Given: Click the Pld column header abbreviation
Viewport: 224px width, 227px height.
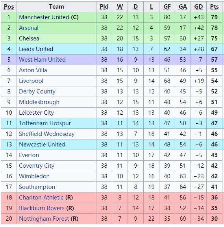Looking at the screenshot, I should tap(104, 7).
